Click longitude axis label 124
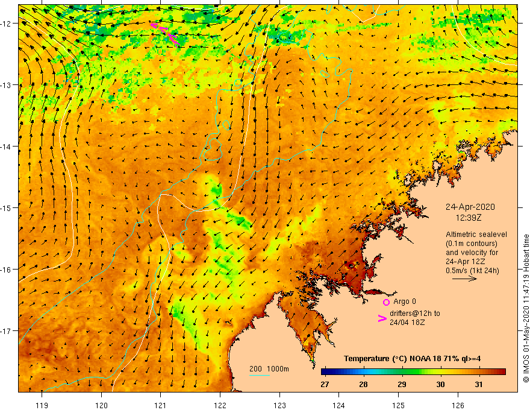 [339, 405]
